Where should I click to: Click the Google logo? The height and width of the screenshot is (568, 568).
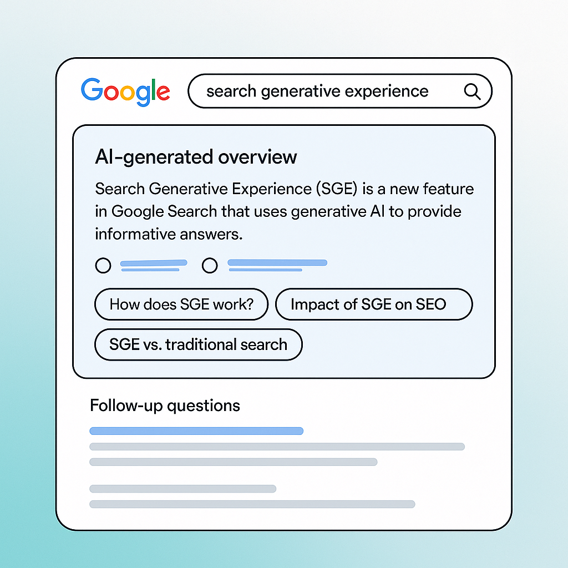coord(125,92)
